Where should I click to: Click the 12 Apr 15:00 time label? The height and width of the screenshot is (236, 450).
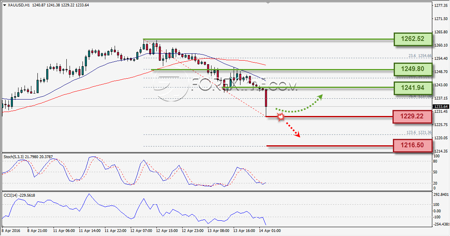pos(167,230)
